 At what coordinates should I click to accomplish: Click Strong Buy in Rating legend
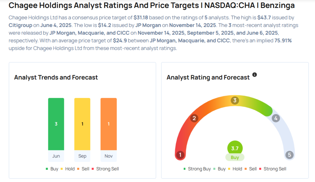[x=197, y=169]
